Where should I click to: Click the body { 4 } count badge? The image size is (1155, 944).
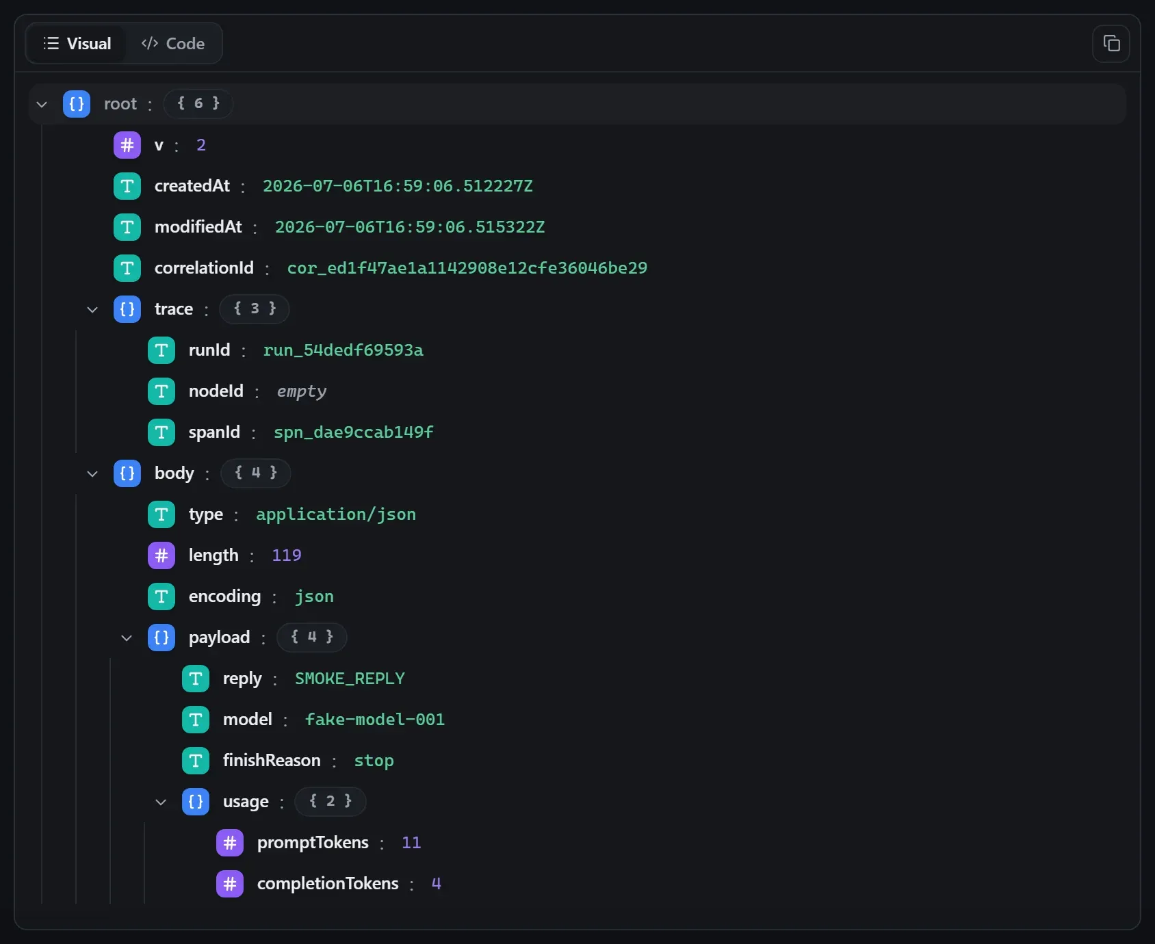click(x=256, y=473)
